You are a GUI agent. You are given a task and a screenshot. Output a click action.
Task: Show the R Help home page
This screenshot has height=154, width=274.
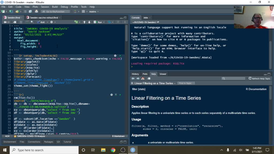[x=143, y=79]
